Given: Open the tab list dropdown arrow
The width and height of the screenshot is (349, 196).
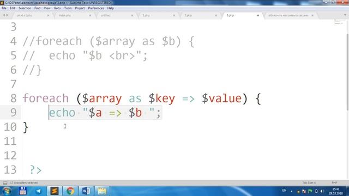Looking at the screenshot, I should [345, 15].
